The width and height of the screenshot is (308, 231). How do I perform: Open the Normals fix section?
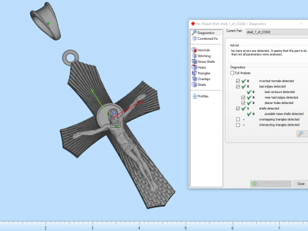(x=201, y=50)
